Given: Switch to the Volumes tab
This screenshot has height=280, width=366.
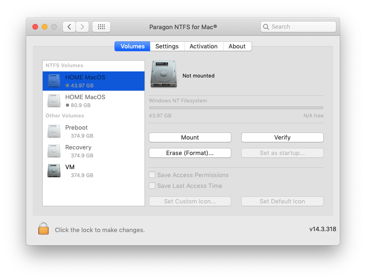Looking at the screenshot, I should [132, 47].
